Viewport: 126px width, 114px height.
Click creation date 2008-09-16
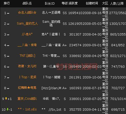pos(92,13)
